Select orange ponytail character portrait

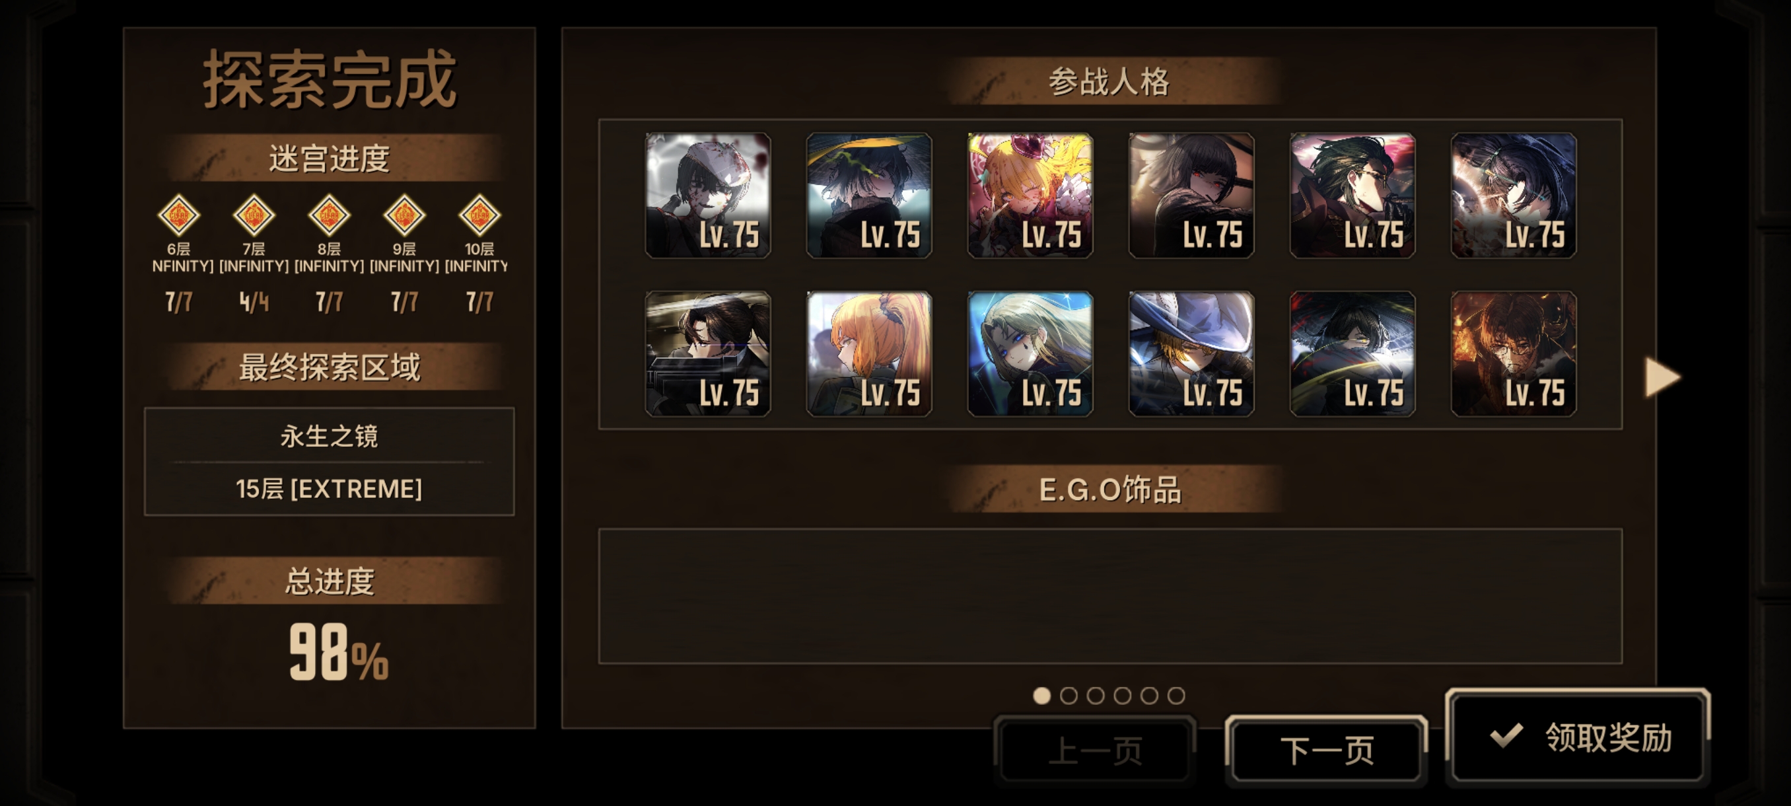(x=868, y=354)
